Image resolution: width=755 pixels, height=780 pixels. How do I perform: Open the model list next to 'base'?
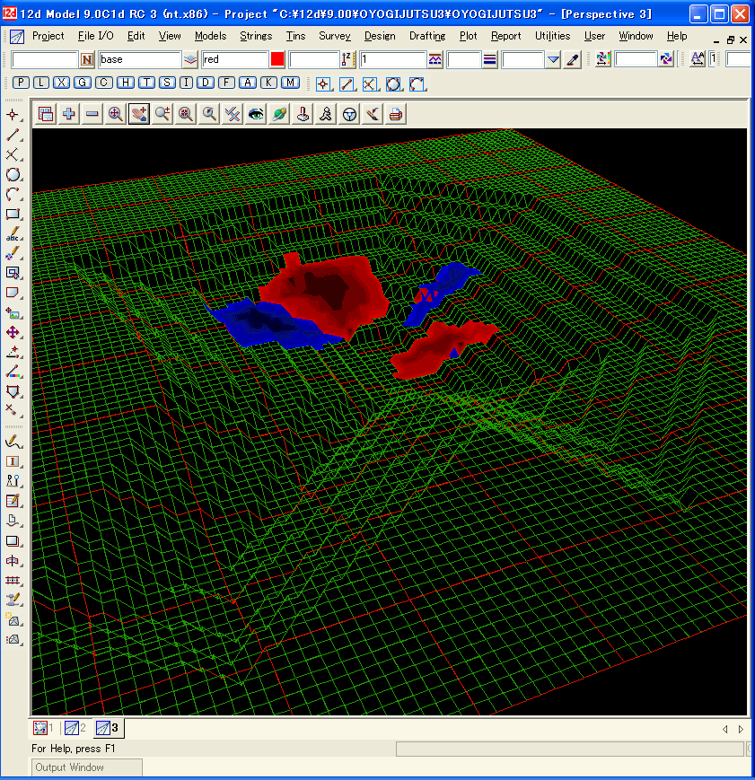190,60
